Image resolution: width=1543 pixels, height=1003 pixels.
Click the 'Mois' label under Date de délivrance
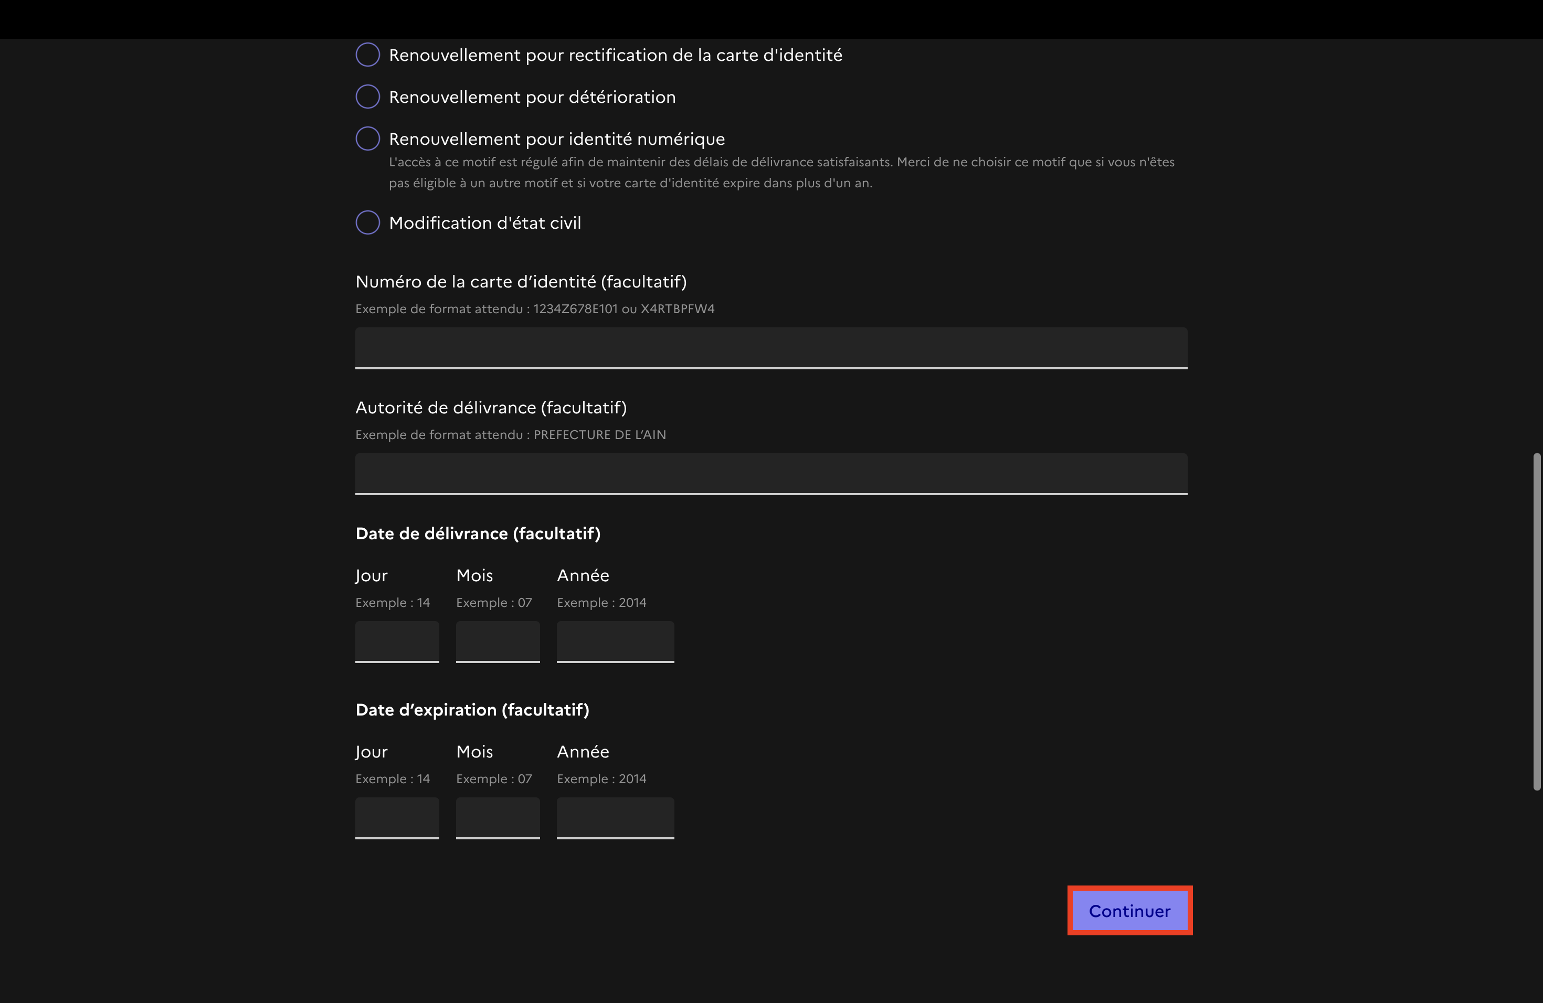tap(474, 575)
